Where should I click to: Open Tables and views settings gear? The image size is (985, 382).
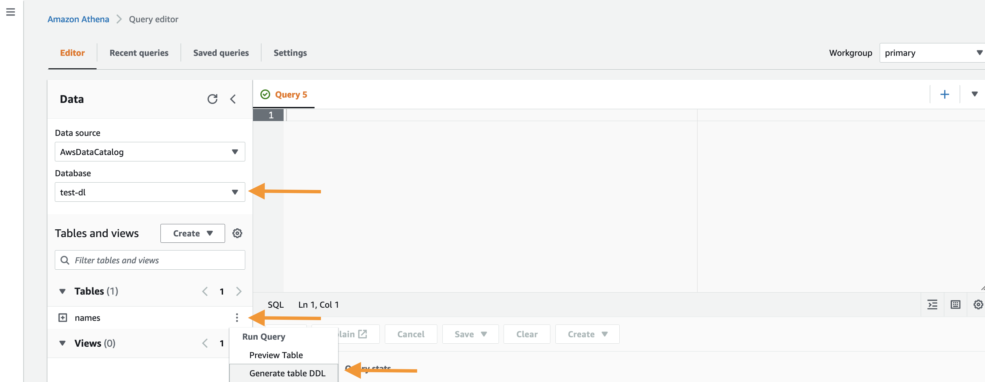click(237, 233)
